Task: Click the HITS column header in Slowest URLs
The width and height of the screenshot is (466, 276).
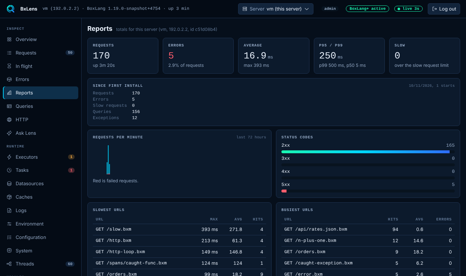Action: (x=258, y=219)
